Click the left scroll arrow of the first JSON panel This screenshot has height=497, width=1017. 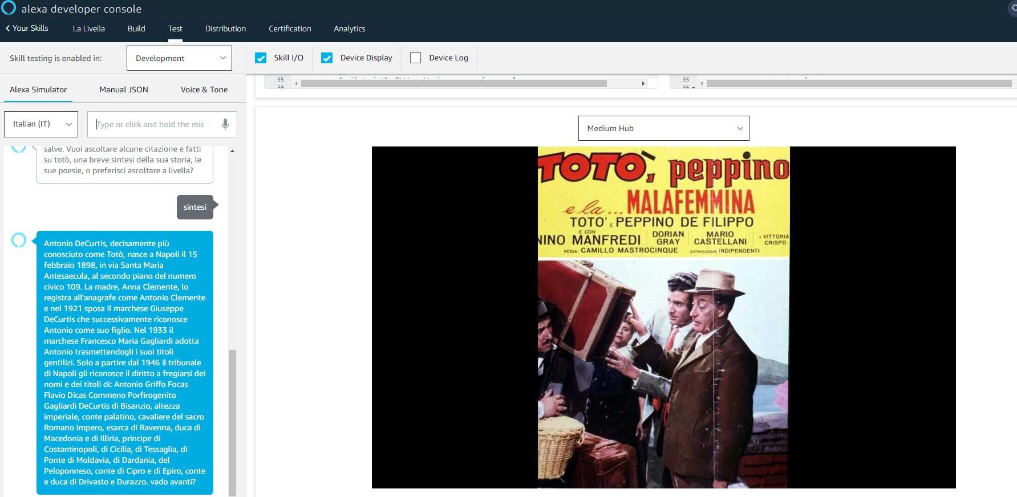pyautogui.click(x=296, y=83)
